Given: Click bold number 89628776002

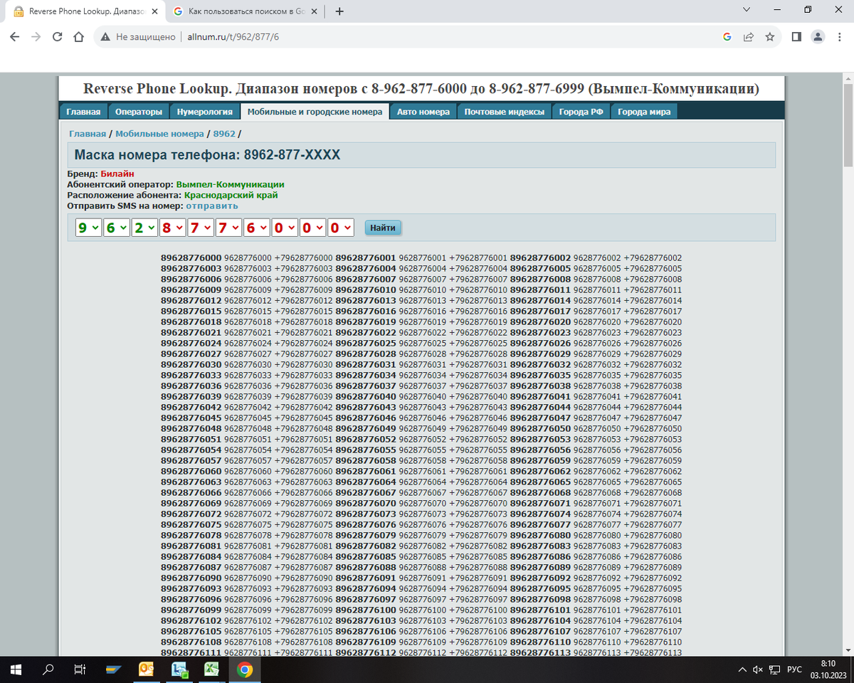Looking at the screenshot, I should pyautogui.click(x=541, y=258).
